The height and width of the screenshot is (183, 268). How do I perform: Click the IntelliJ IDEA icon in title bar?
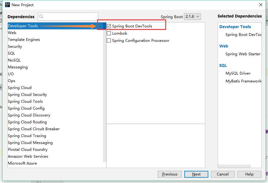pos(7,5)
